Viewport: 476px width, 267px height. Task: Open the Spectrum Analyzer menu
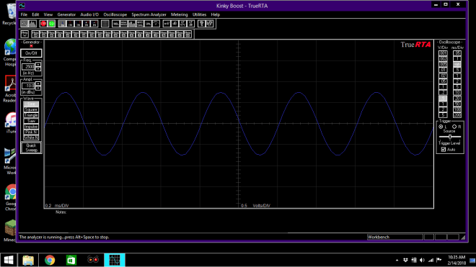pyautogui.click(x=149, y=14)
